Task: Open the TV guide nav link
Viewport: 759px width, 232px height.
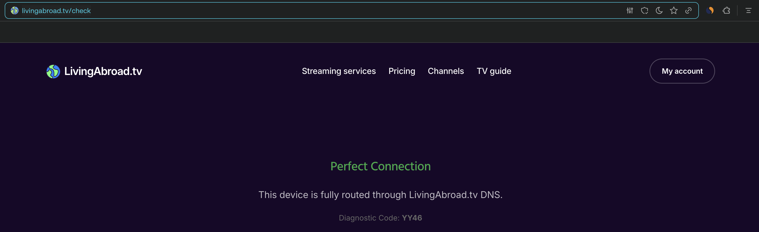Action: tap(493, 71)
